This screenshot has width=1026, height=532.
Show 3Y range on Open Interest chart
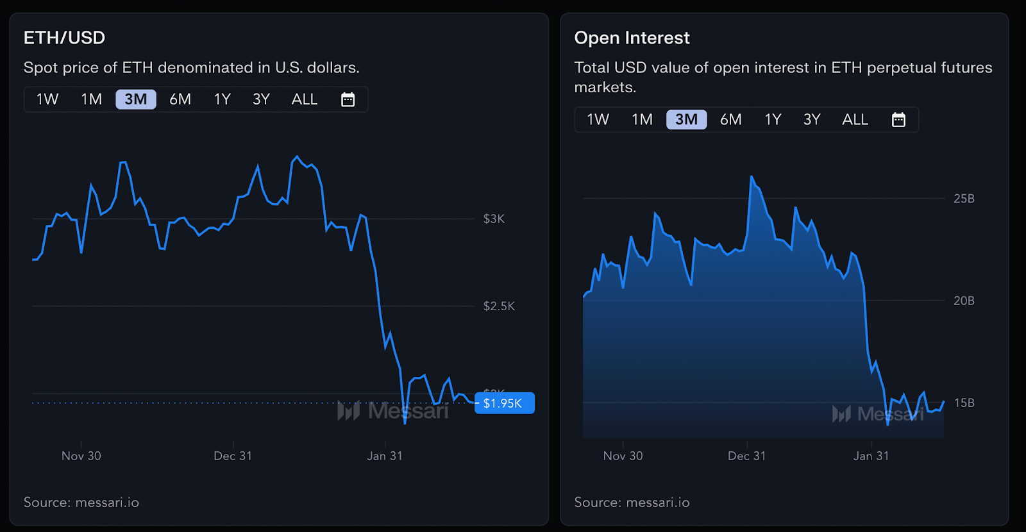[812, 120]
